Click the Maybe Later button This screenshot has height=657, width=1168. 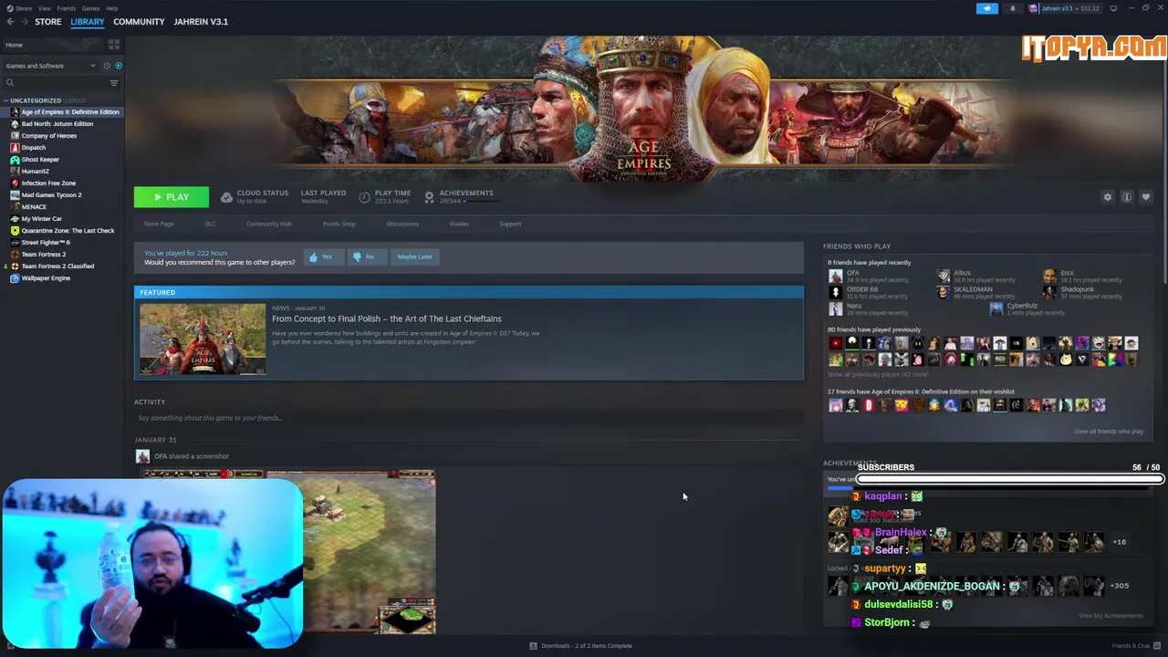coord(414,257)
